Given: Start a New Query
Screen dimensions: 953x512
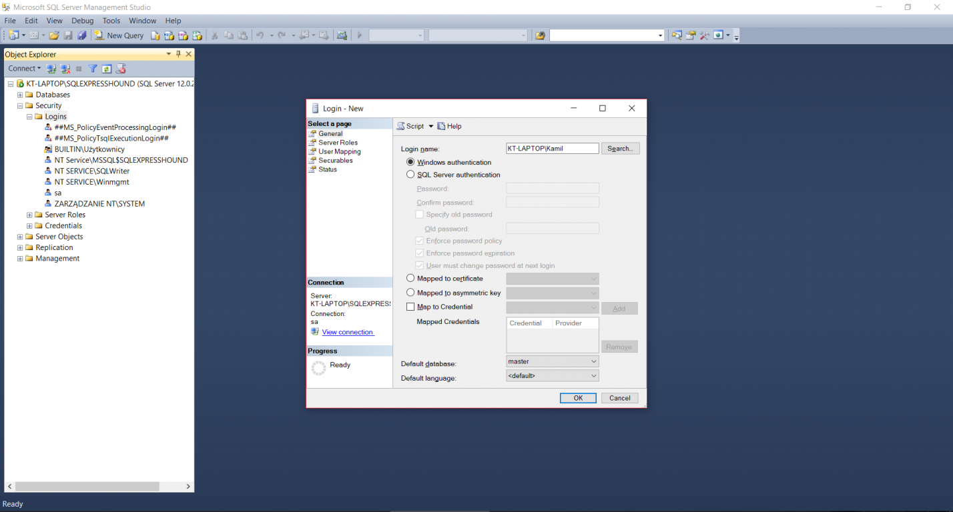Looking at the screenshot, I should (x=119, y=35).
